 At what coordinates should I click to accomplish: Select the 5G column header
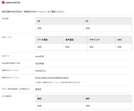(108, 21)
